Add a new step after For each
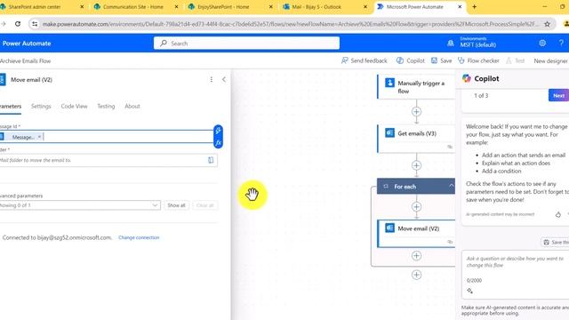 [x=416, y=275]
